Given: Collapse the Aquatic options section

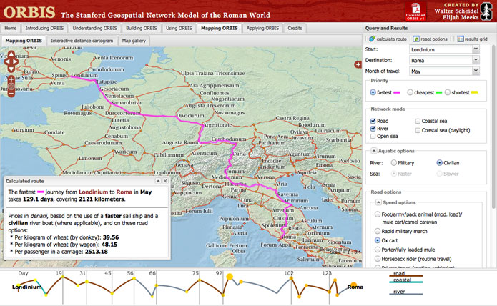Looking at the screenshot, I should (374, 151).
